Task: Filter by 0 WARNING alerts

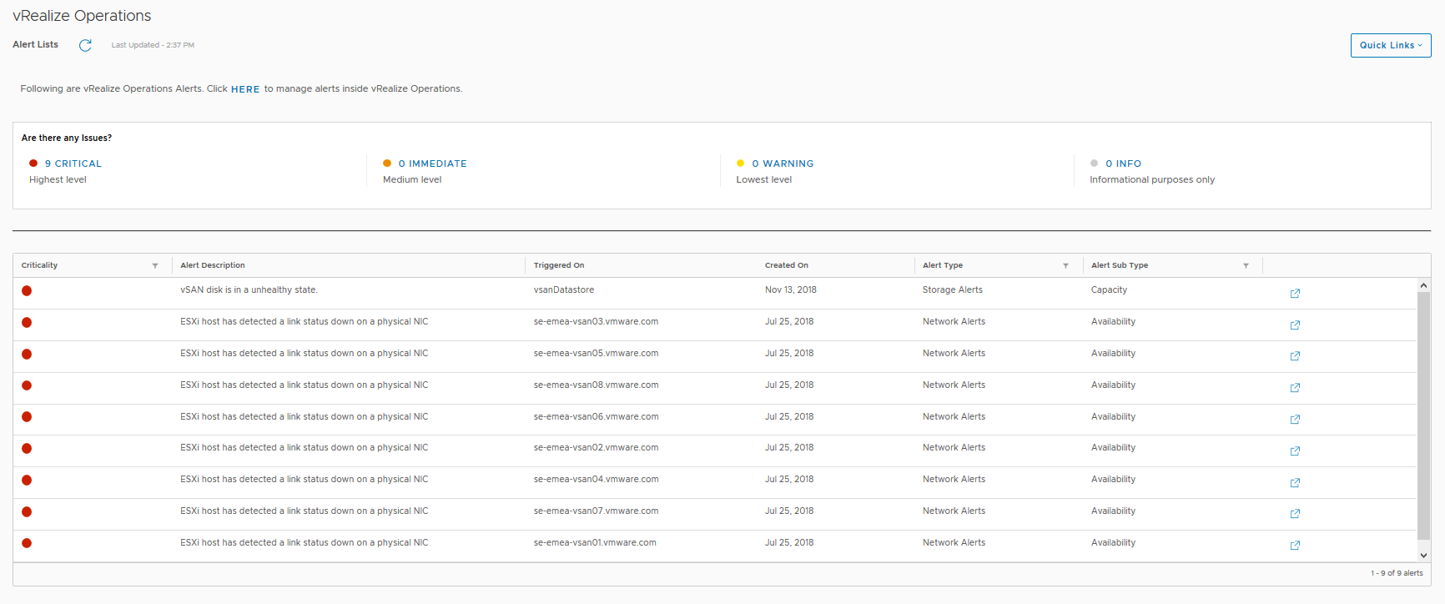Action: 783,164
